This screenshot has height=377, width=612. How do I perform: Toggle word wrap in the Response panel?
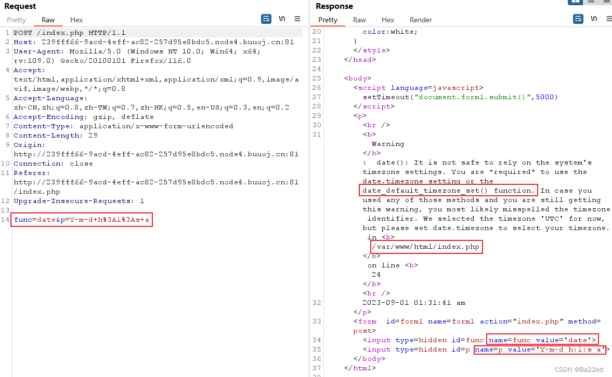click(578, 19)
